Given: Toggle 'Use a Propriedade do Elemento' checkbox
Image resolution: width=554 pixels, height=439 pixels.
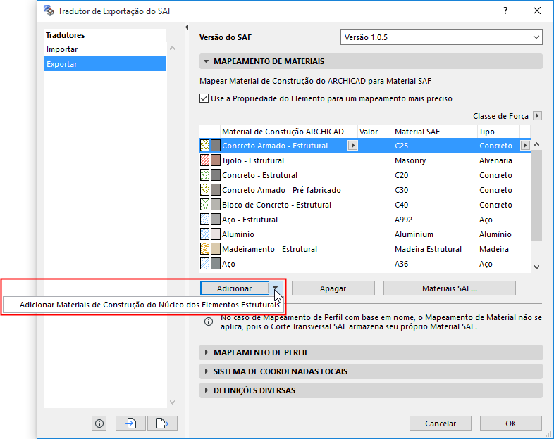Looking at the screenshot, I should click(x=204, y=98).
